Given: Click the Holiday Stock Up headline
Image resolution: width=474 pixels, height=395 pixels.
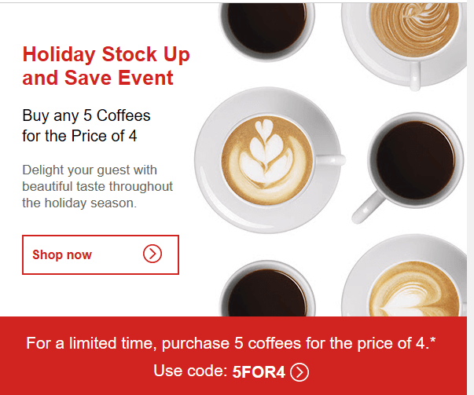Looking at the screenshot, I should coord(106,55).
